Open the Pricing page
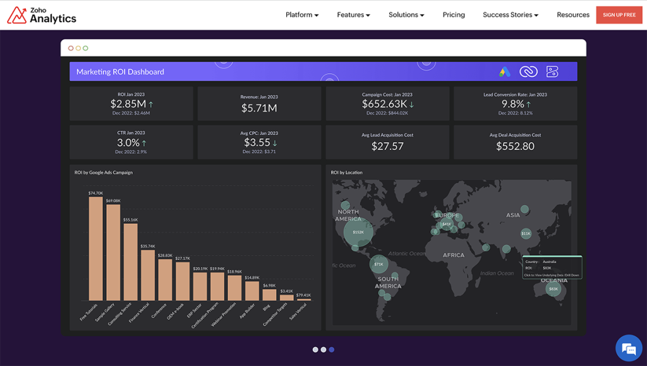 [x=454, y=15]
